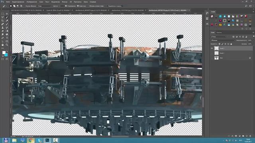Select the Eraser tool
The height and width of the screenshot is (143, 255).
[x=2, y=31]
